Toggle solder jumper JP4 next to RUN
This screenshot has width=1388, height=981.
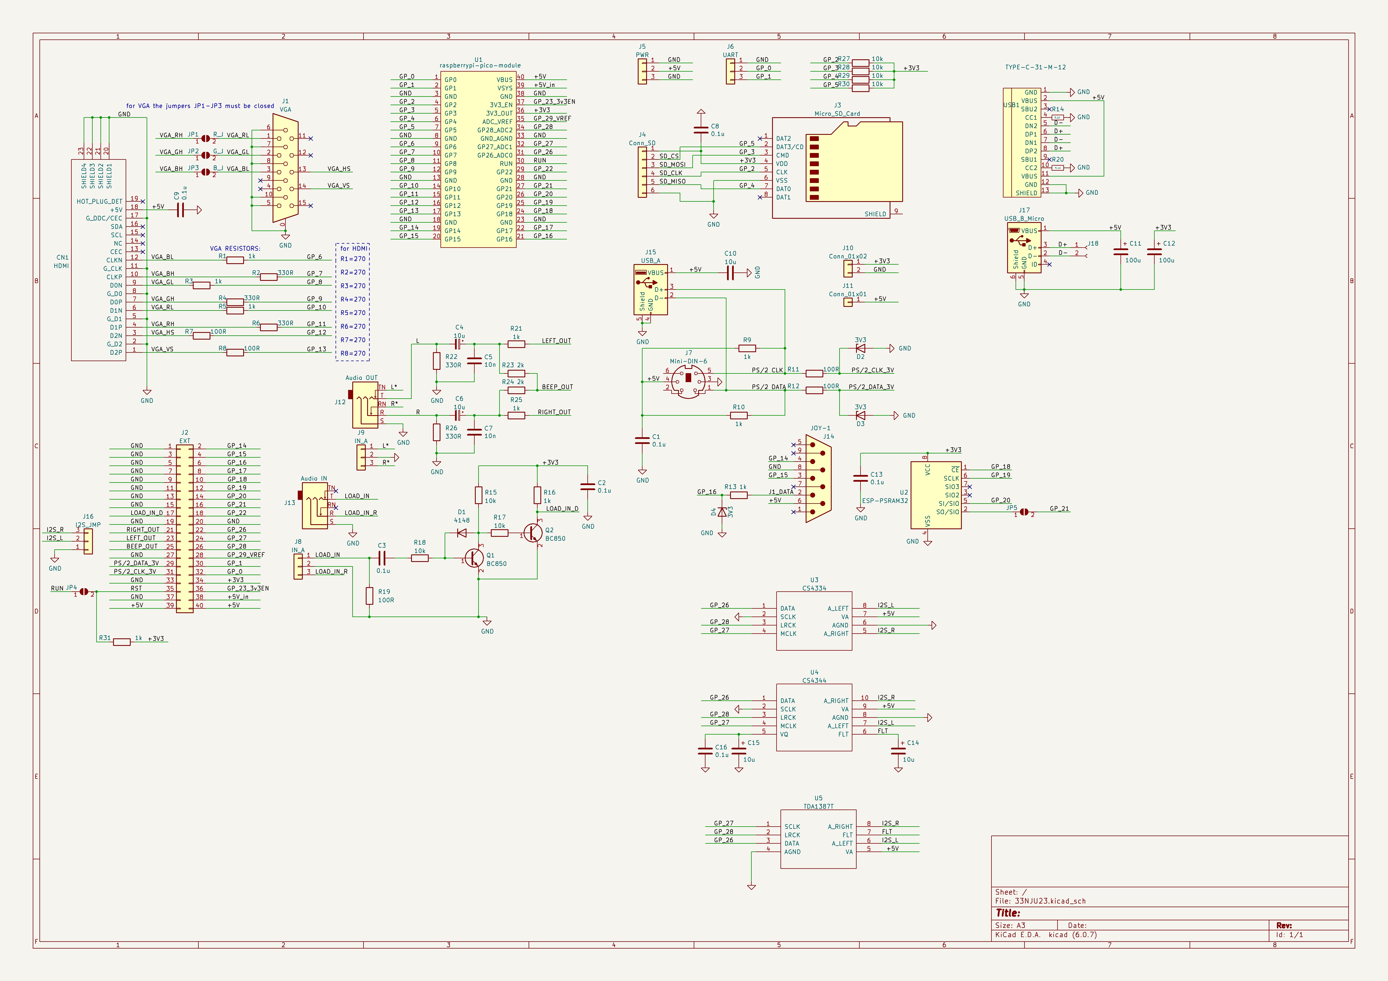84,591
